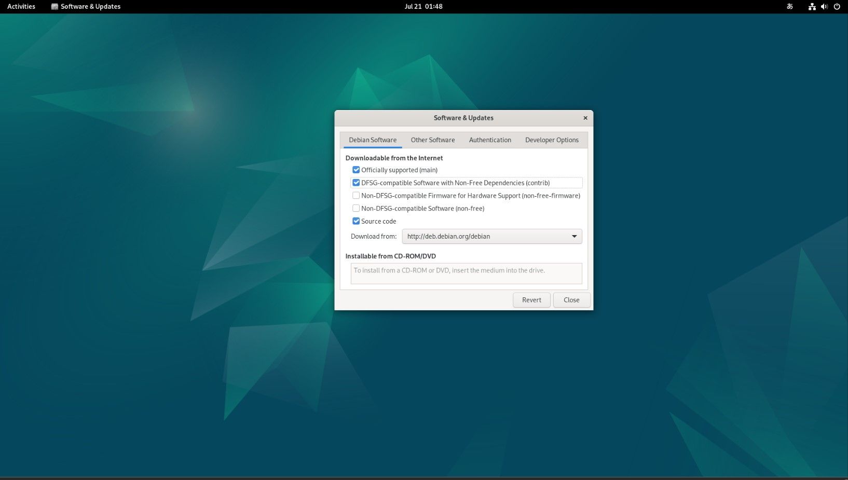
Task: Click the Software & Updates icon in top bar
Action: pos(54,6)
